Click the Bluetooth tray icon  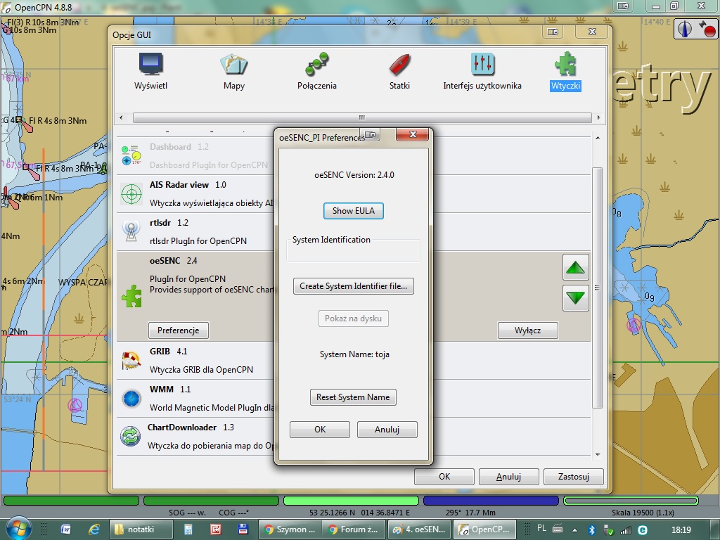point(592,530)
